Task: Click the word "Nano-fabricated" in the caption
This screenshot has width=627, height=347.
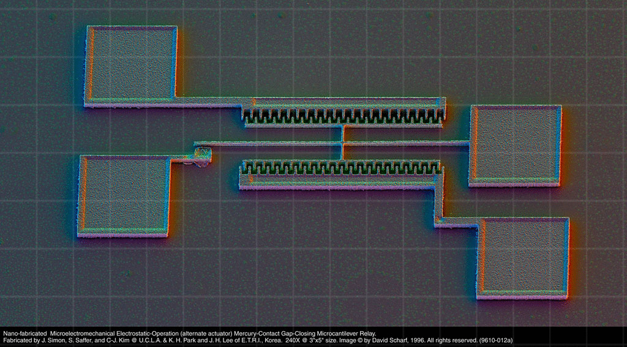Action: click(x=23, y=333)
